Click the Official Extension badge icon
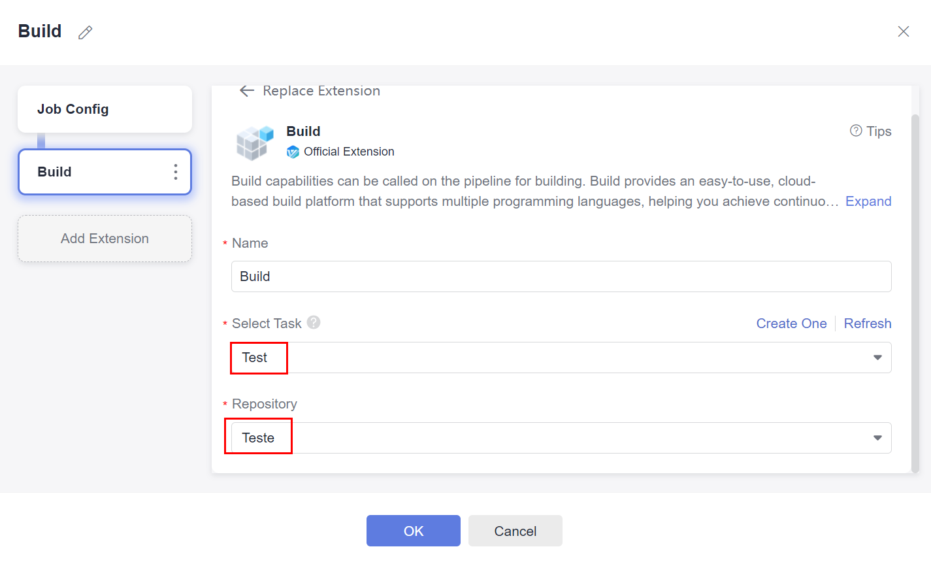This screenshot has height=566, width=931. 293,152
